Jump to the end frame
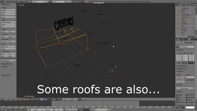 click(x=76, y=110)
